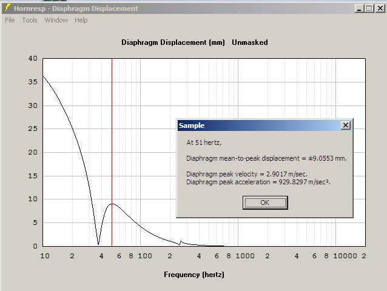387x291 pixels.
Task: Open the Help menu
Action: 81,20
